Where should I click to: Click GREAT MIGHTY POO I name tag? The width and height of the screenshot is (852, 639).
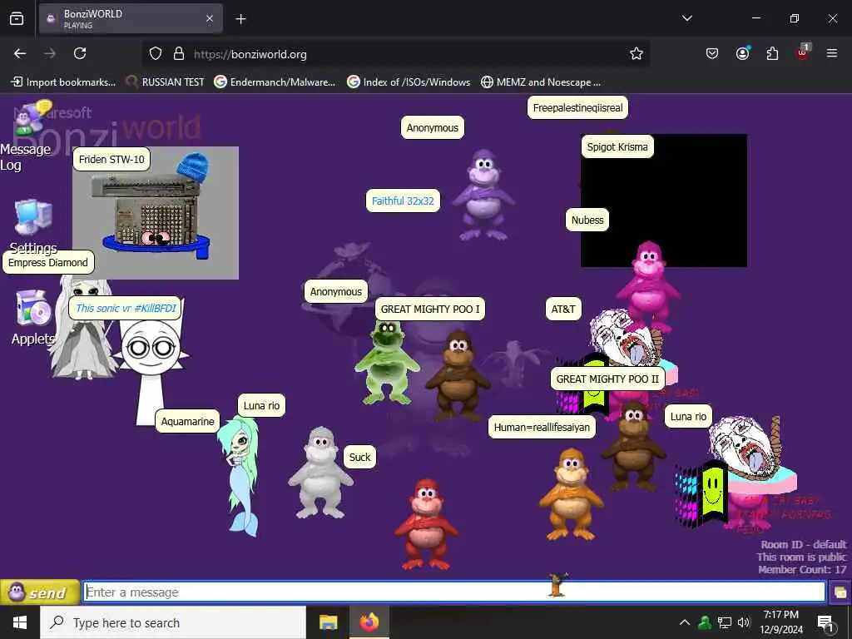click(x=430, y=310)
